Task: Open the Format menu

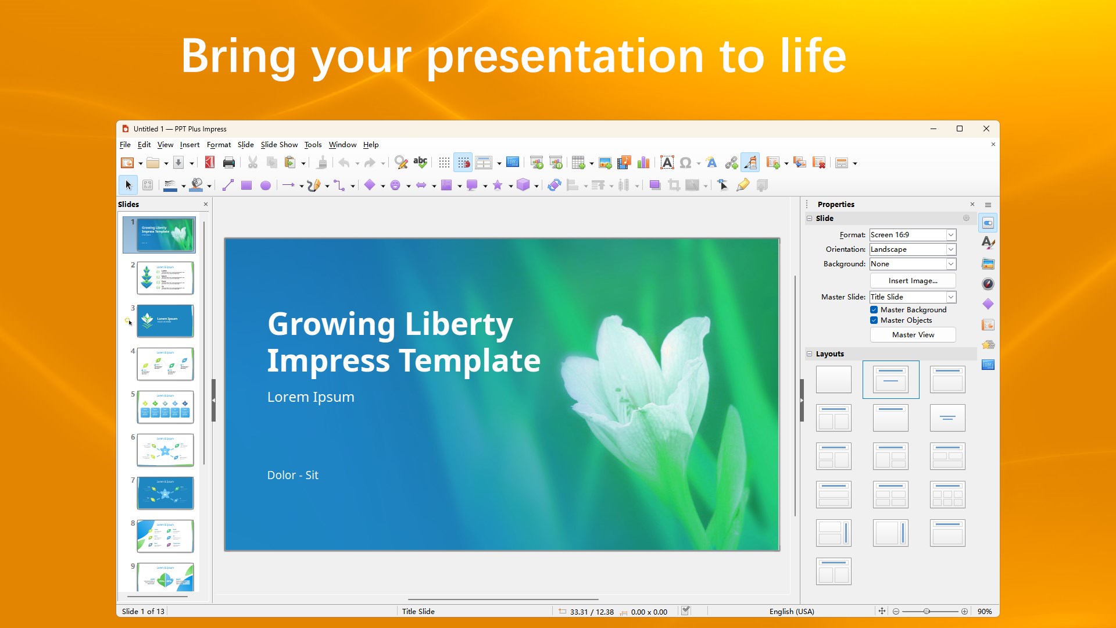Action: pos(219,145)
